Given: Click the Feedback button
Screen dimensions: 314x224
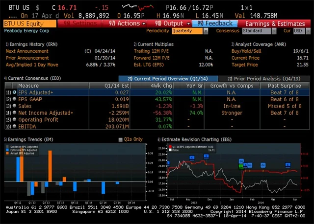Looking at the screenshot, I should (x=215, y=23).
